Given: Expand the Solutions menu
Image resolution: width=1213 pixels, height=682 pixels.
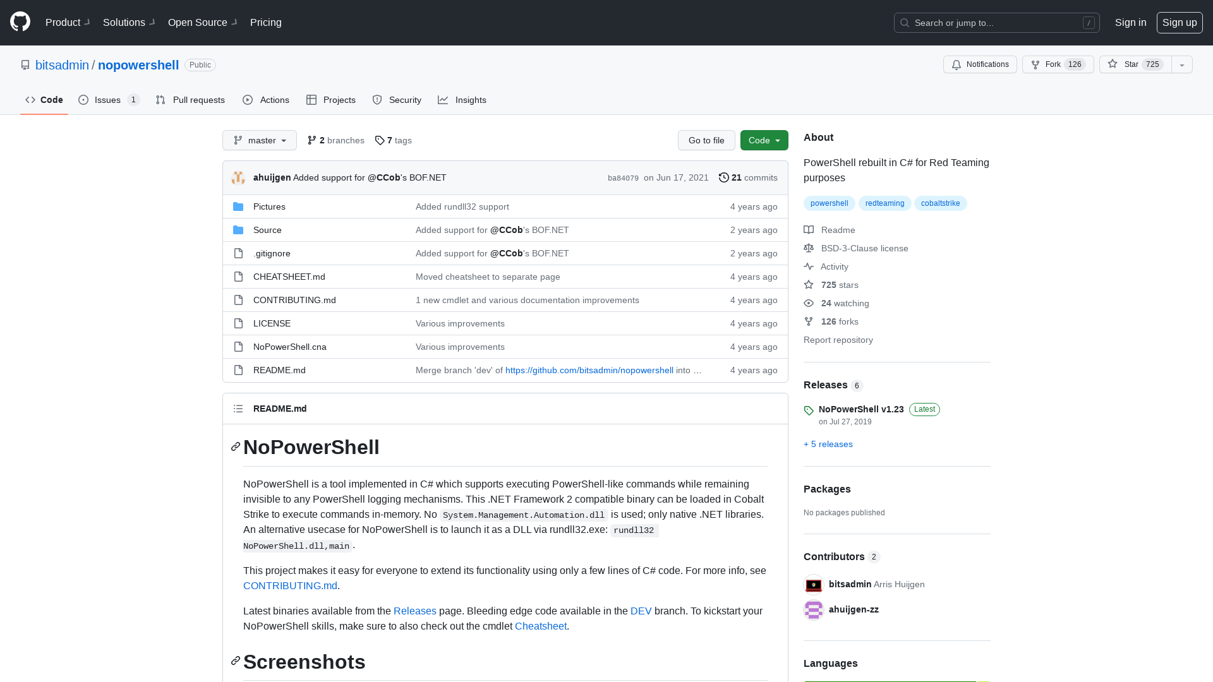Looking at the screenshot, I should coord(129,22).
